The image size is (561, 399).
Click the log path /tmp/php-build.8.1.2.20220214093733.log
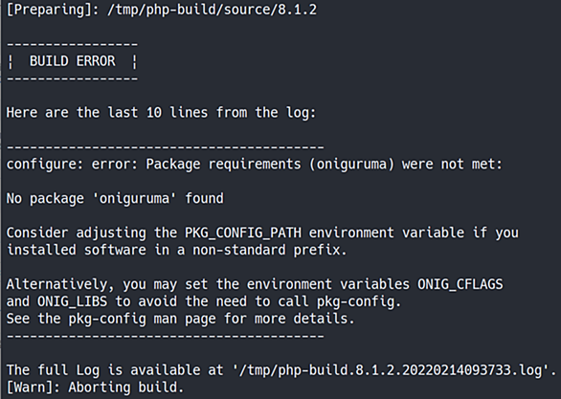click(391, 370)
